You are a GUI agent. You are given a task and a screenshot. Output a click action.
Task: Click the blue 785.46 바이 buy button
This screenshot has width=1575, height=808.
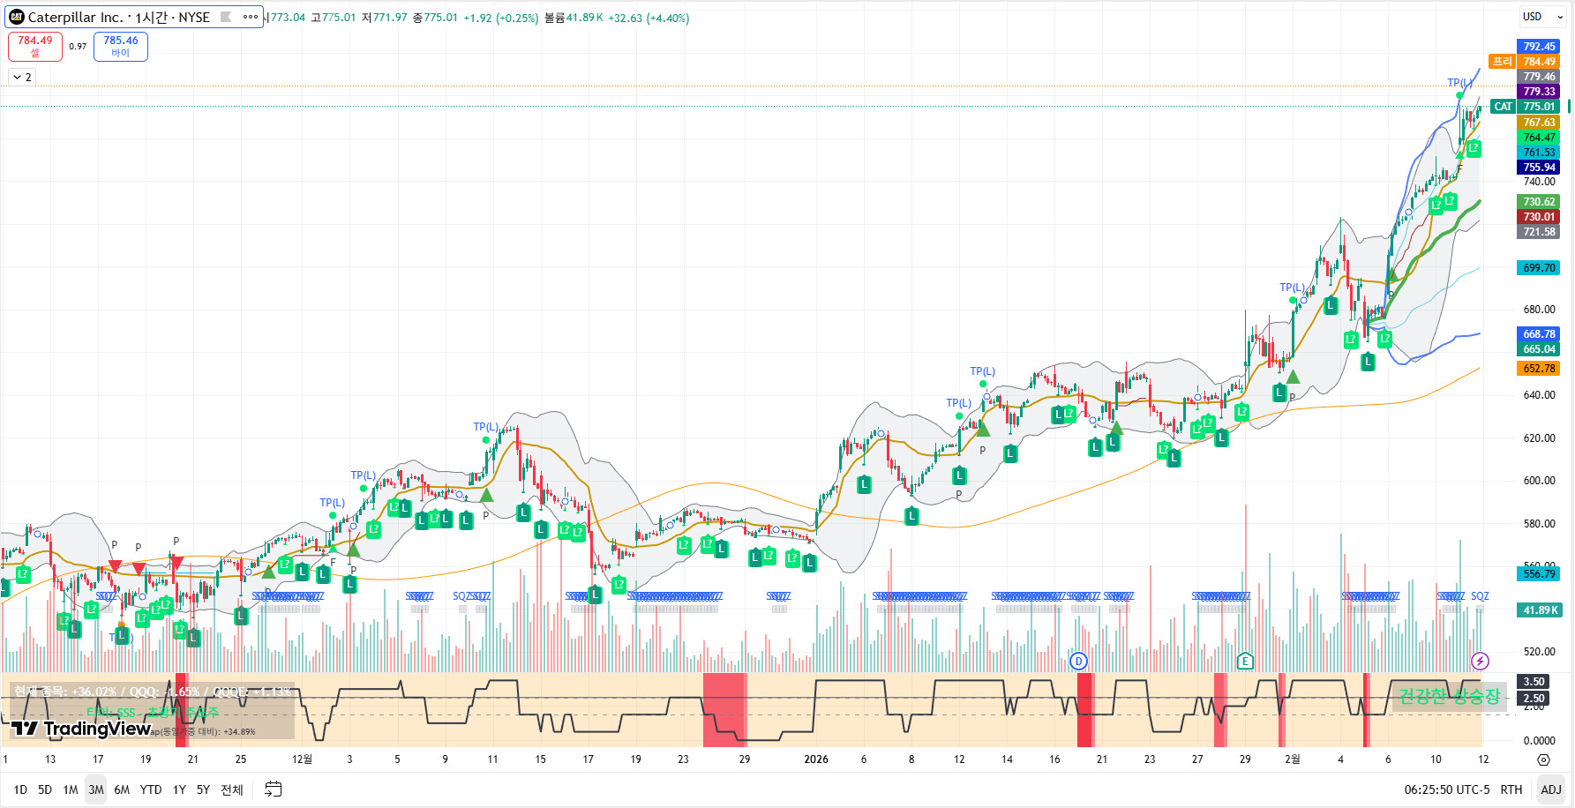[x=120, y=46]
